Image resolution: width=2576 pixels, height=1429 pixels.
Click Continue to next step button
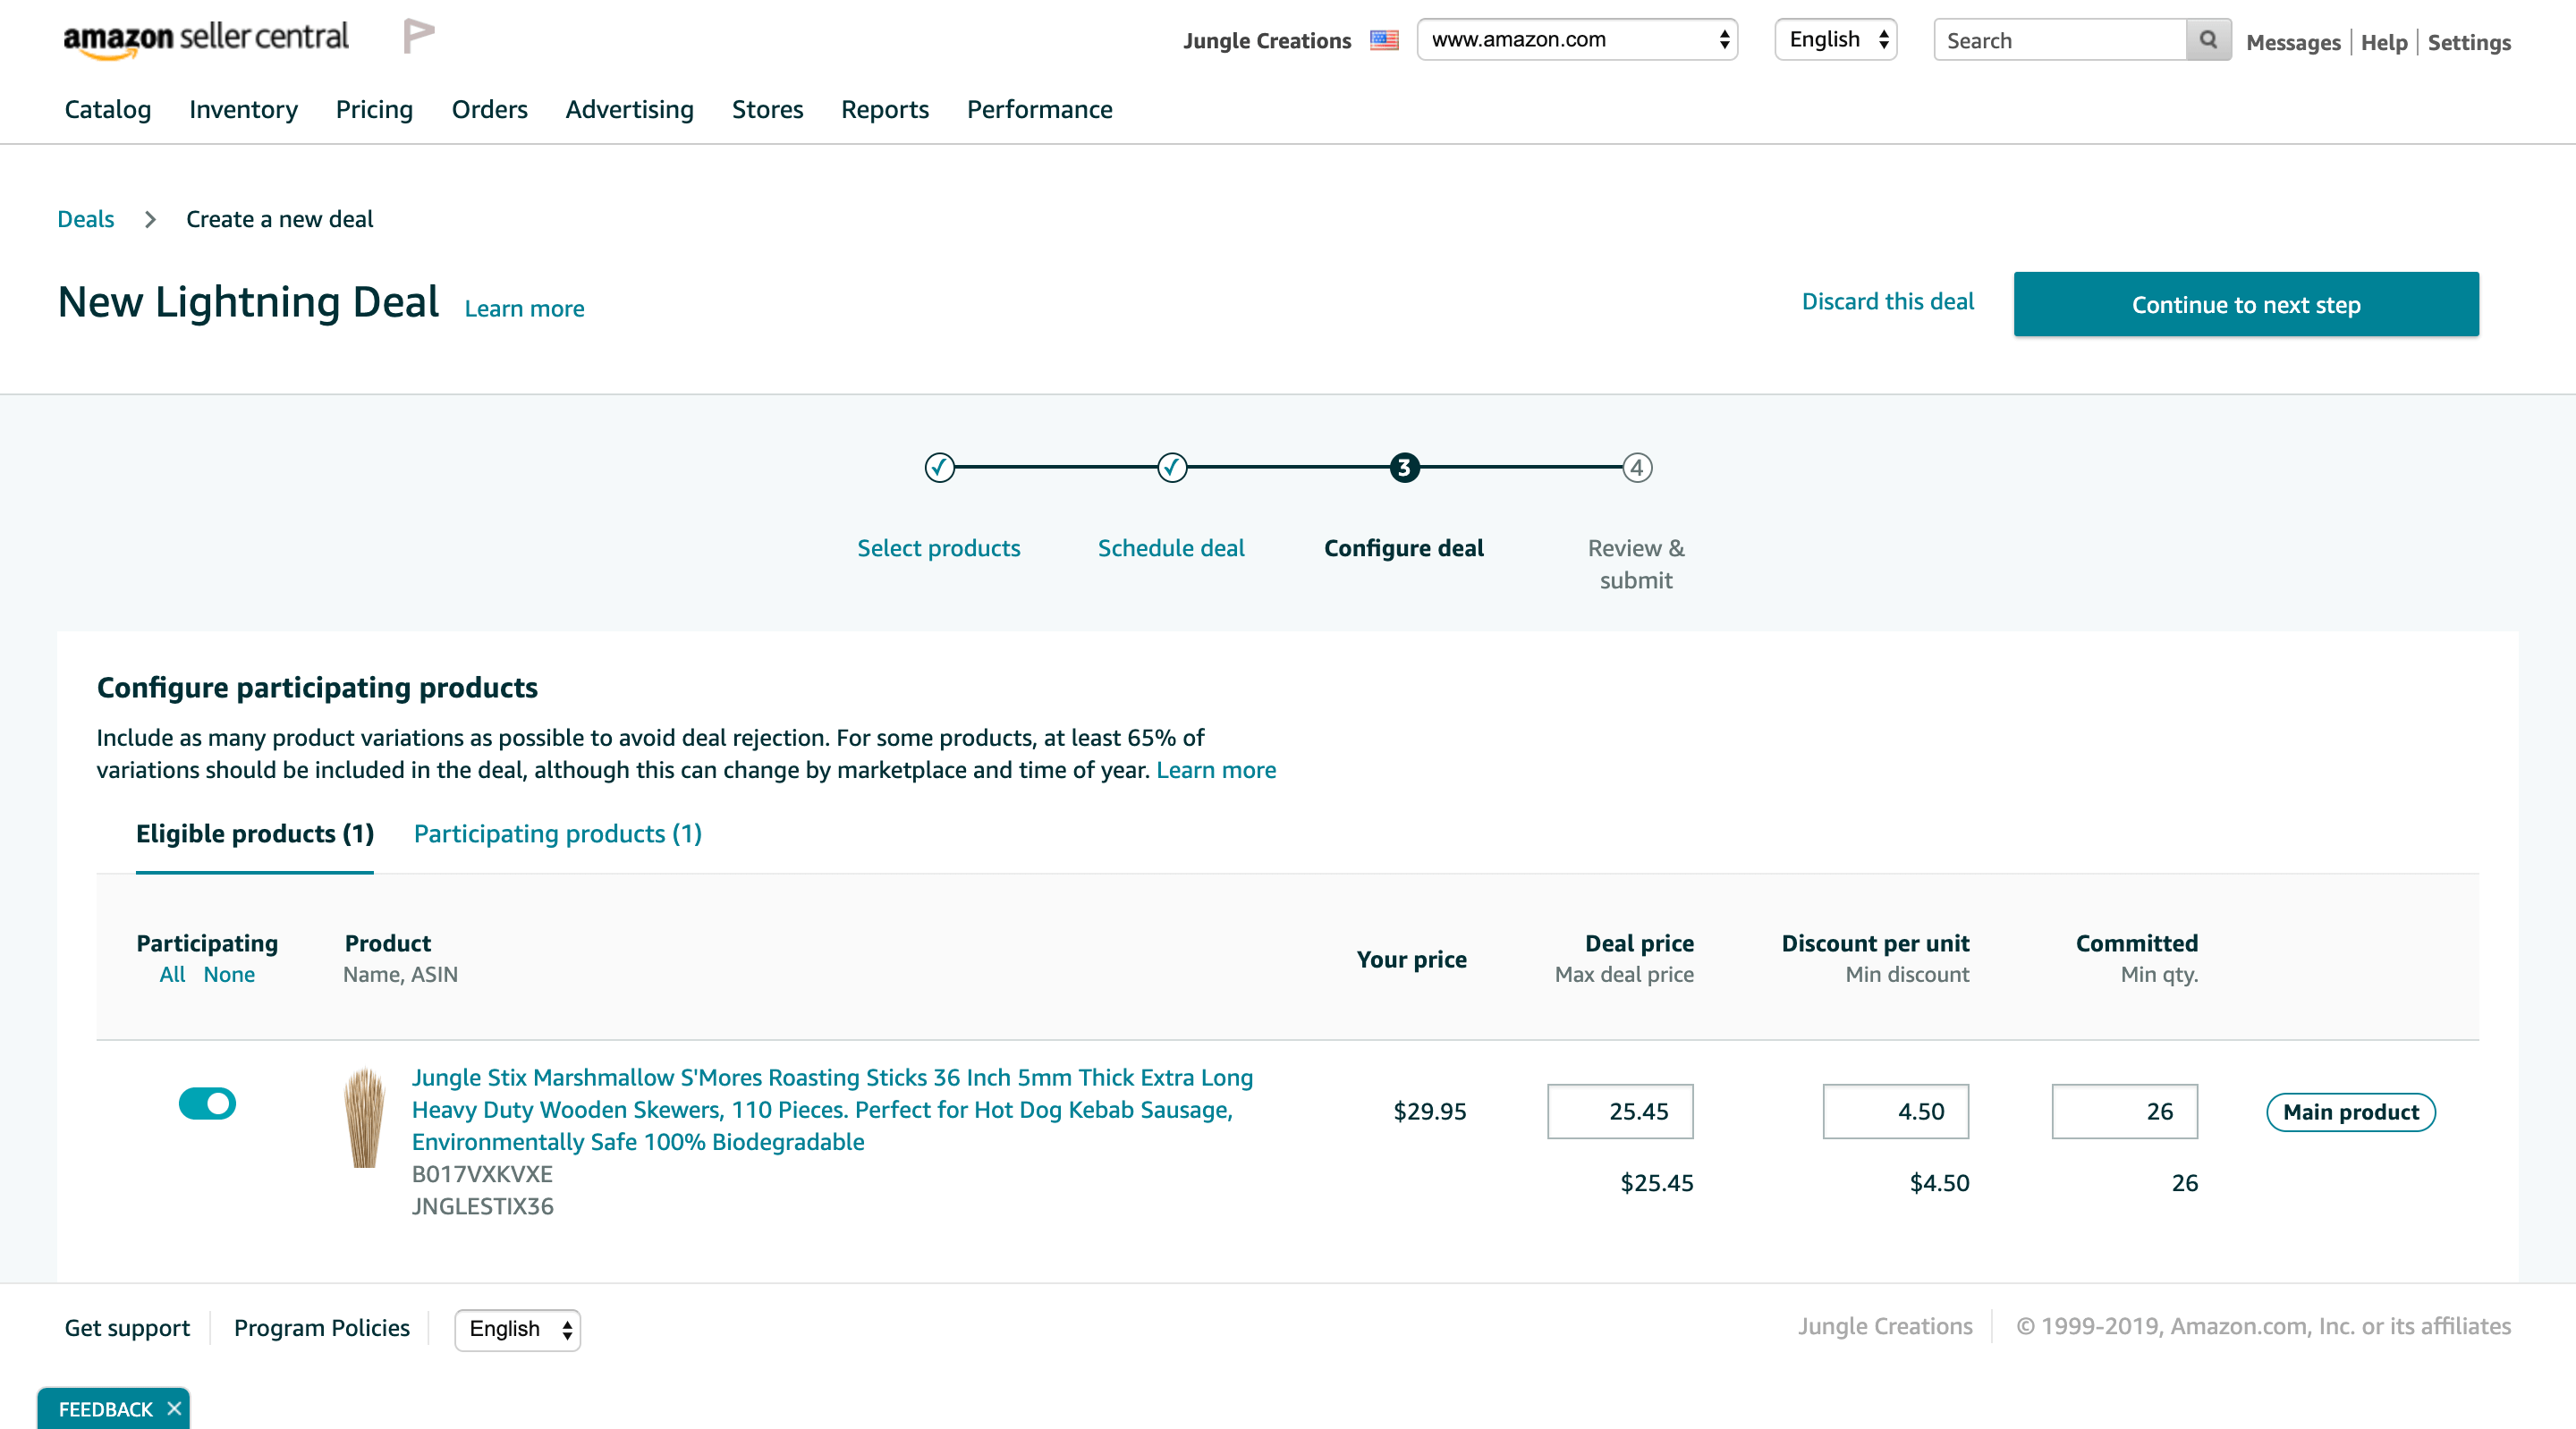[x=2245, y=302]
